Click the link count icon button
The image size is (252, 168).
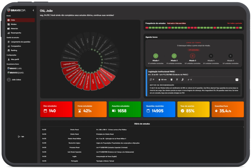pos(190,80)
